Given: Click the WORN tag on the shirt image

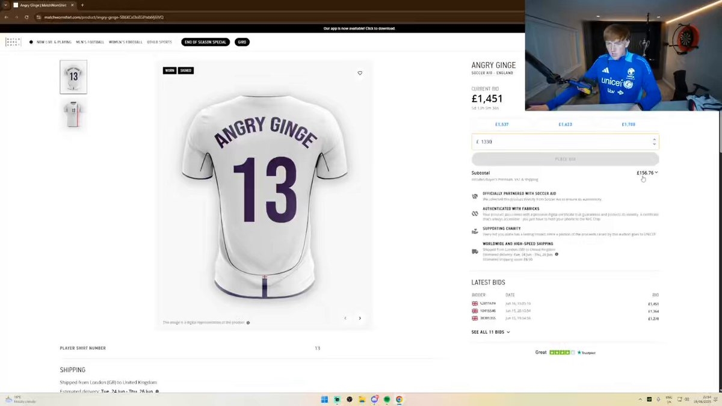Looking at the screenshot, I should 170,70.
